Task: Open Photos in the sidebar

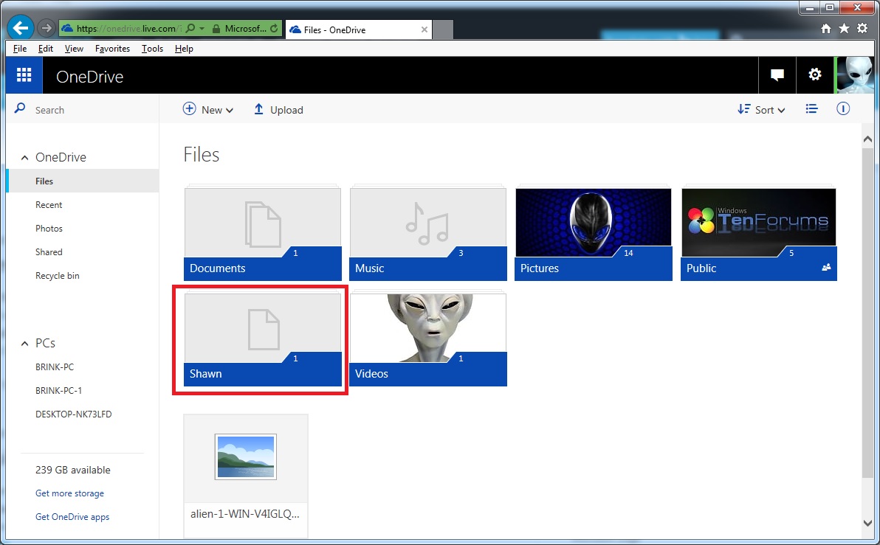Action: tap(49, 228)
